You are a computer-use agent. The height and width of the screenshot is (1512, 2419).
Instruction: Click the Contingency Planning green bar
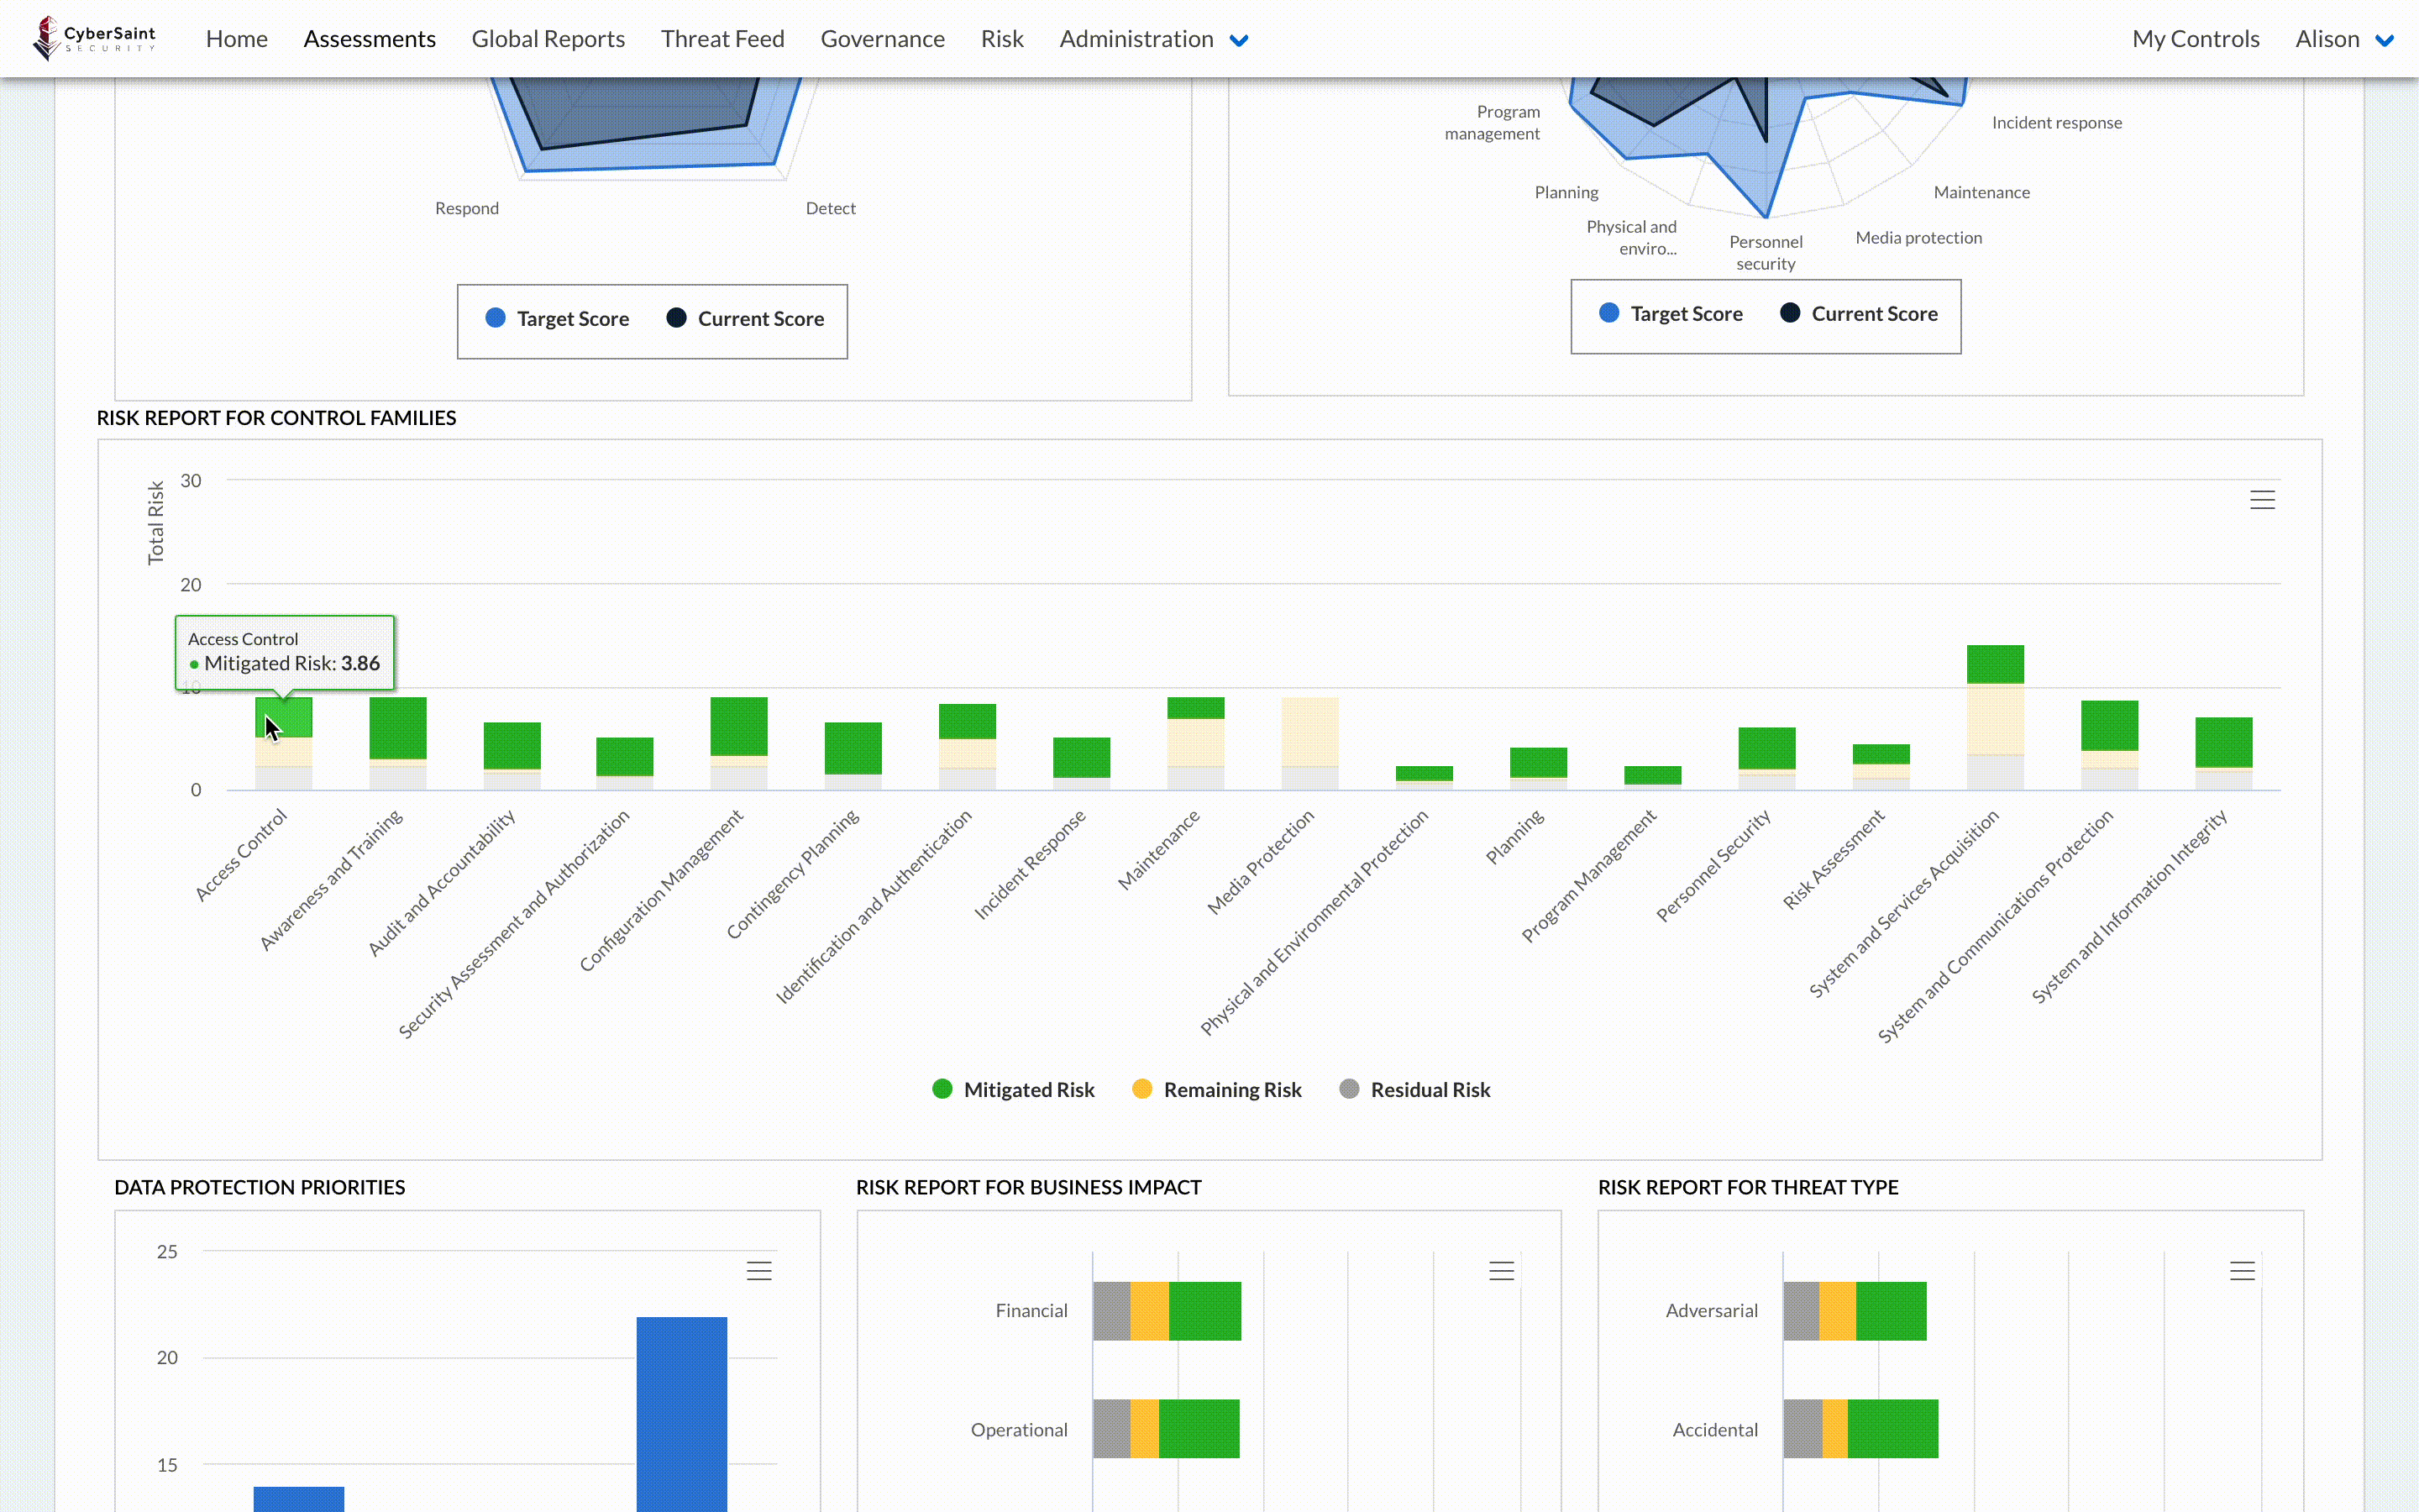click(x=853, y=748)
